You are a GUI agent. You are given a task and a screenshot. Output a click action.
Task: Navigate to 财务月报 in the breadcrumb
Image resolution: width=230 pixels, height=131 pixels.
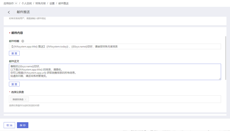tap(40, 3)
